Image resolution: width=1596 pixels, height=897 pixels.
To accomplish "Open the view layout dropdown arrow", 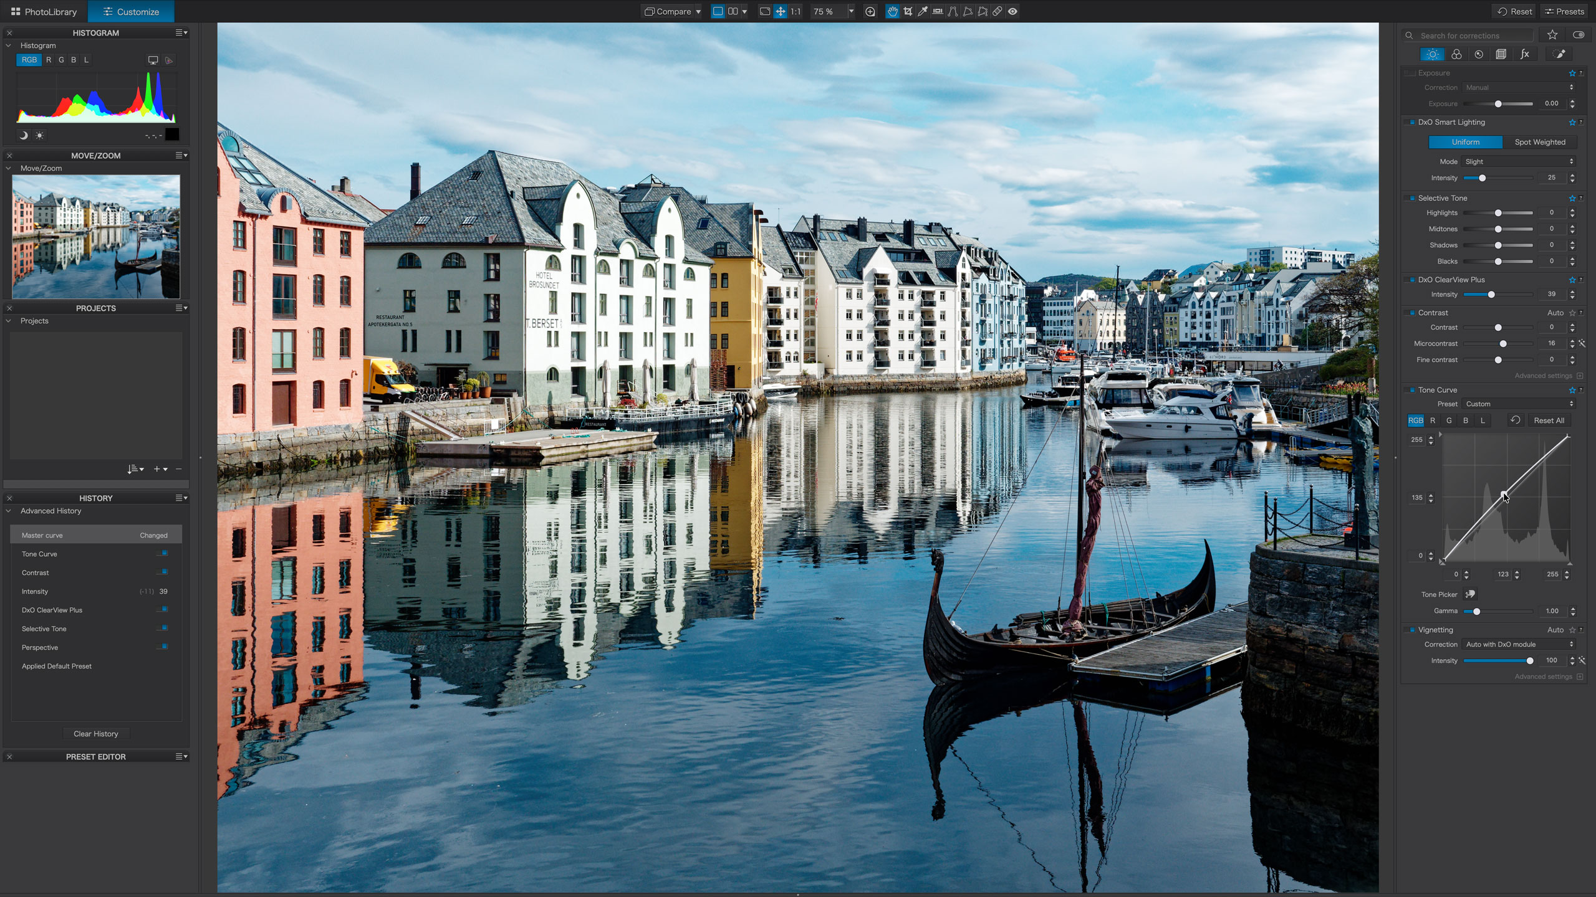I will pos(744,12).
